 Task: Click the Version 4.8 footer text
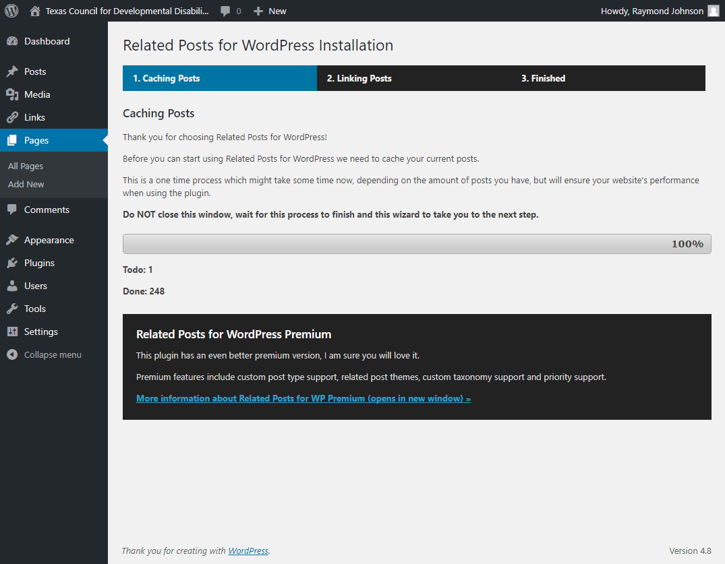[691, 551]
